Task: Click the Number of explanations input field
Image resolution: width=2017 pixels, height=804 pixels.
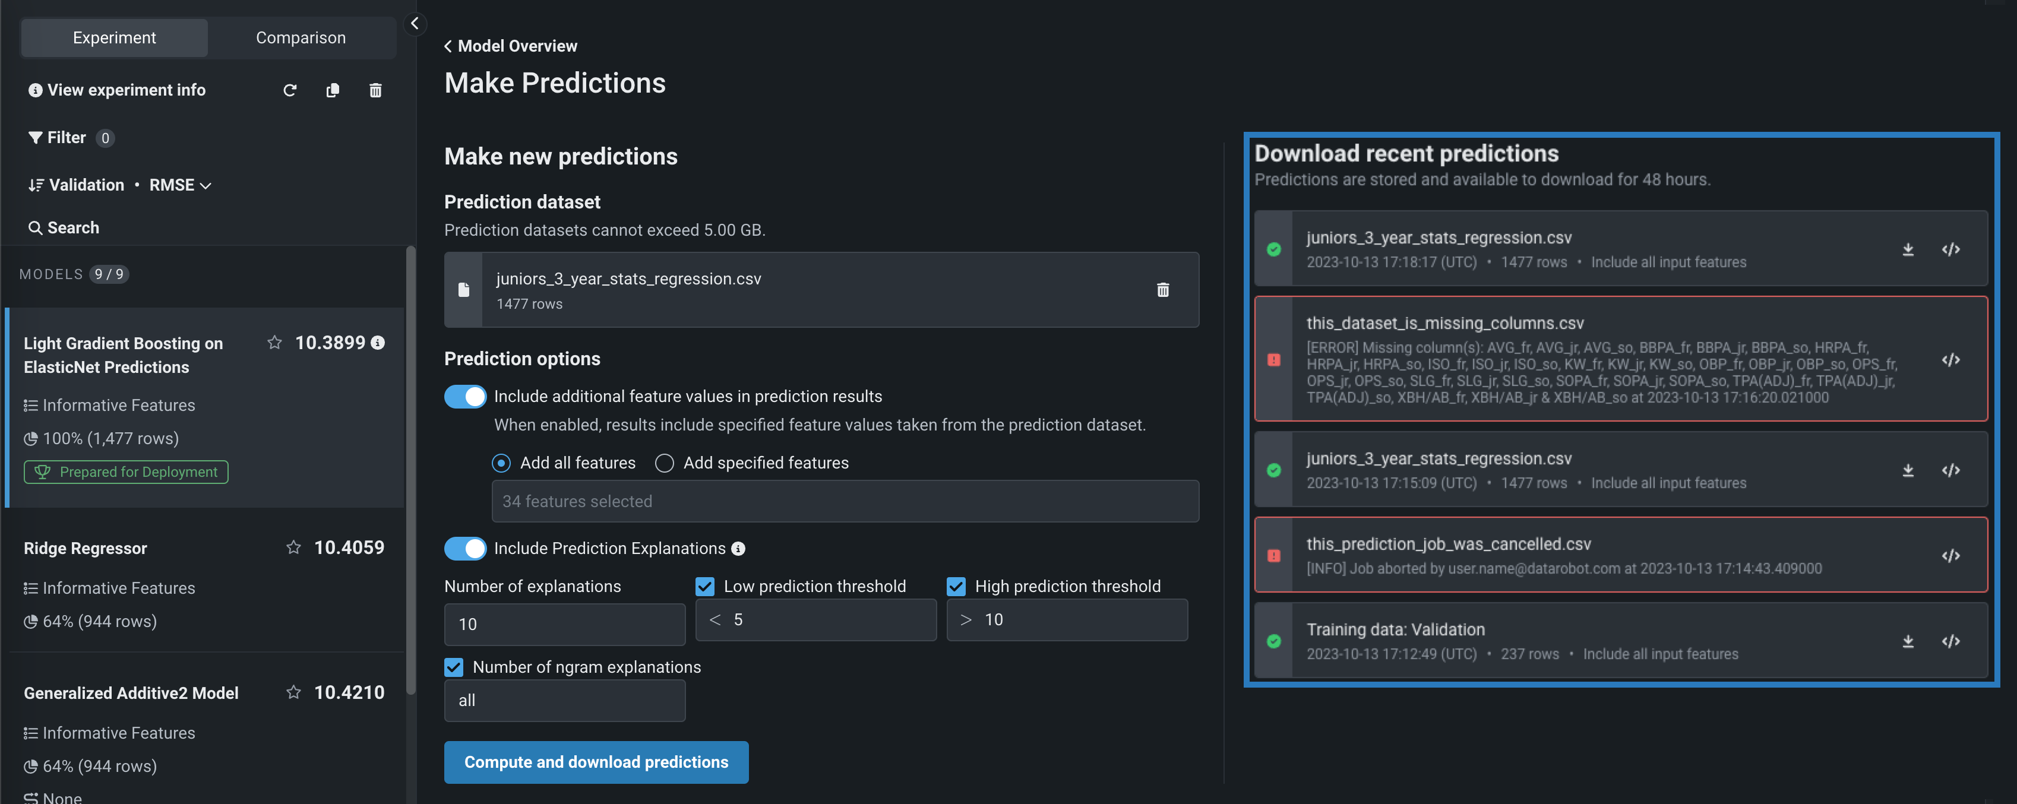Action: [564, 624]
